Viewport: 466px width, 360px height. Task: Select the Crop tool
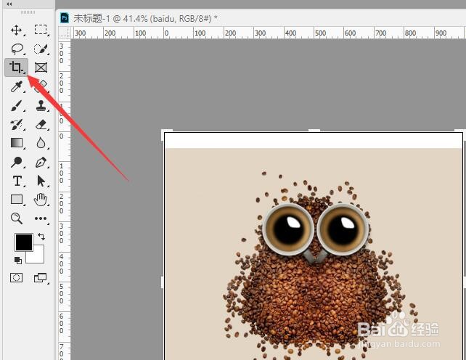[x=17, y=67]
